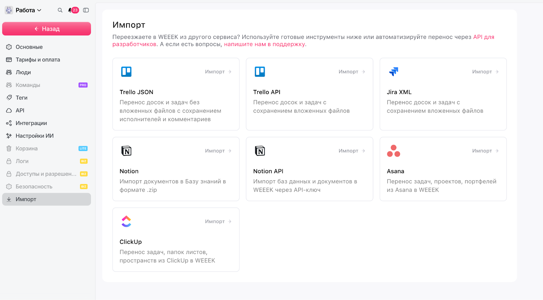This screenshot has height=300, width=543.
Task: Click the Notion API logo icon
Action: tap(260, 151)
